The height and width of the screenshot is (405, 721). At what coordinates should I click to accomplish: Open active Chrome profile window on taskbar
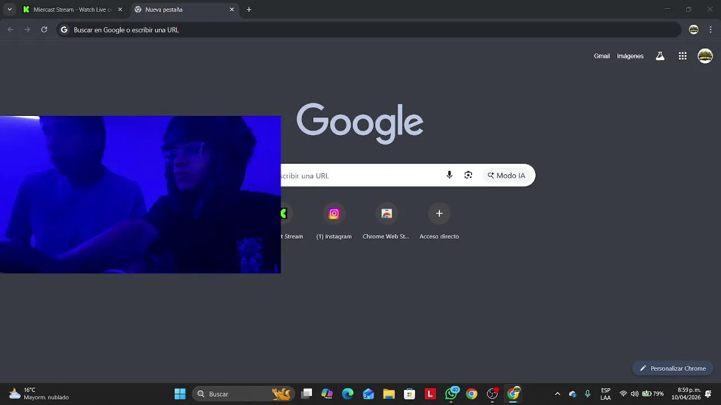513,394
